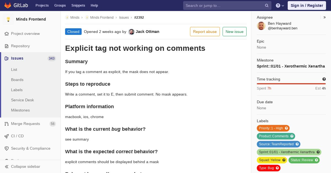This screenshot has height=173, width=331.
Task: Open the Groups menu in navbar
Action: point(60,5)
